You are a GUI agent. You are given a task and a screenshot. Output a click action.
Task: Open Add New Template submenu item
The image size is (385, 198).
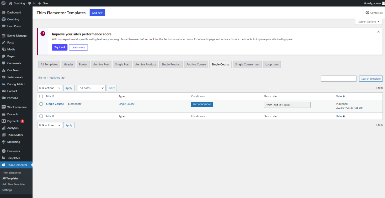coord(14,184)
